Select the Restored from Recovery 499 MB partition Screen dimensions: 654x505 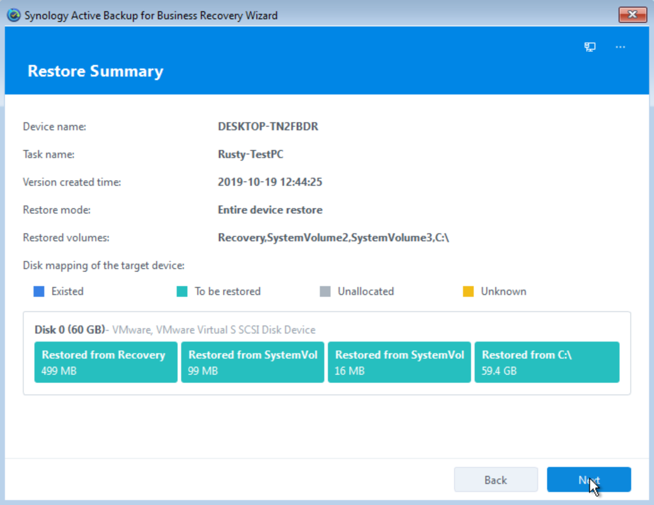[106, 362]
